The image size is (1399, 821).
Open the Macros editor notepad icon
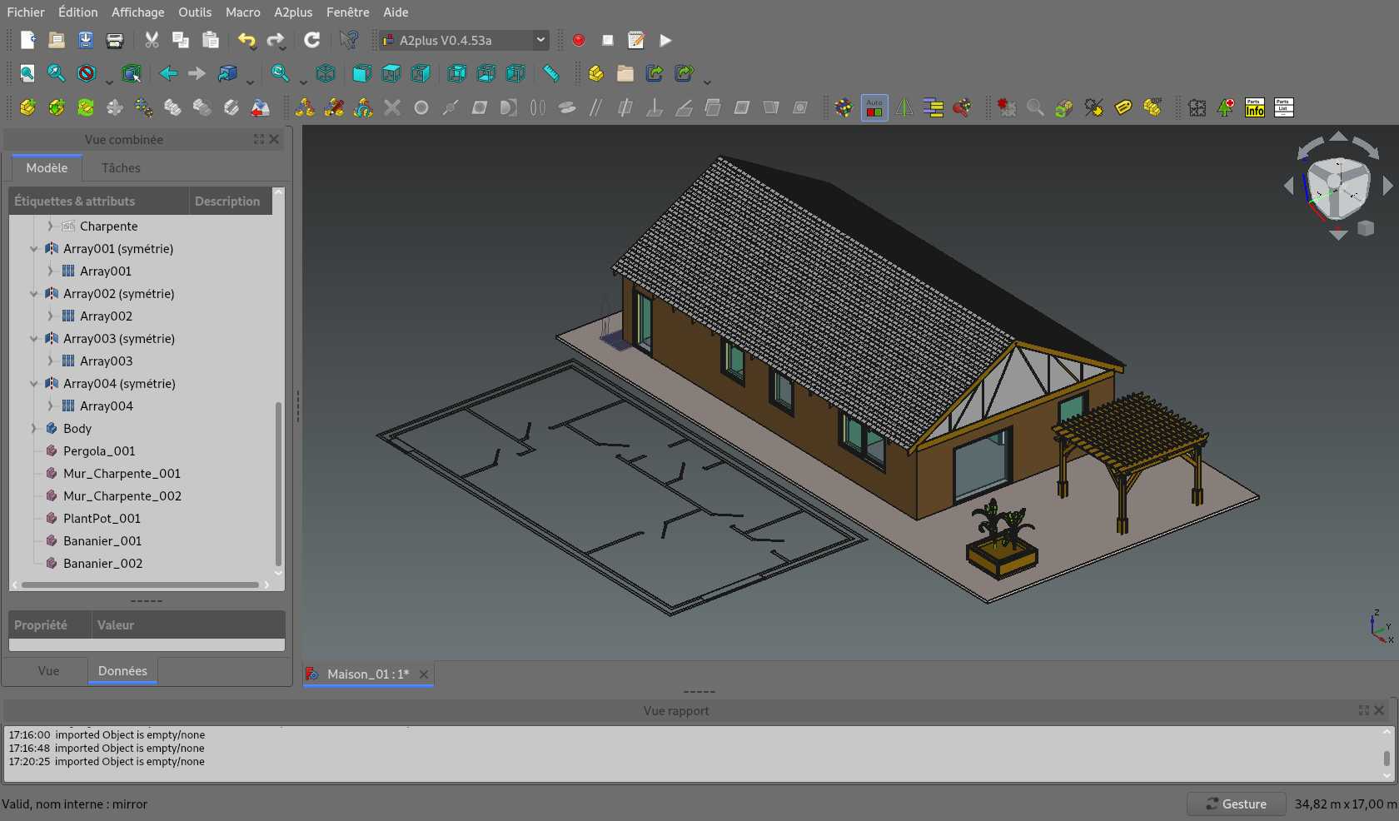[636, 40]
